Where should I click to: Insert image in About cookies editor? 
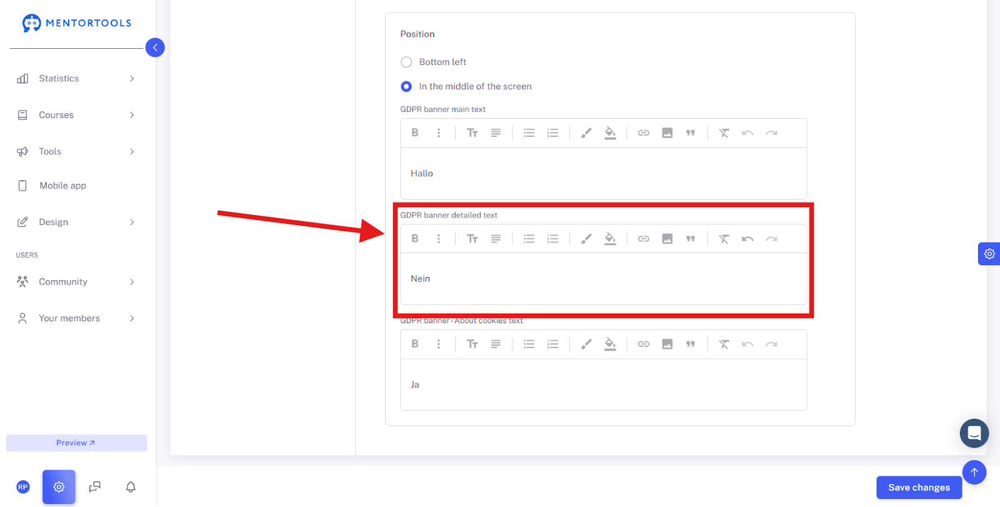pos(667,344)
